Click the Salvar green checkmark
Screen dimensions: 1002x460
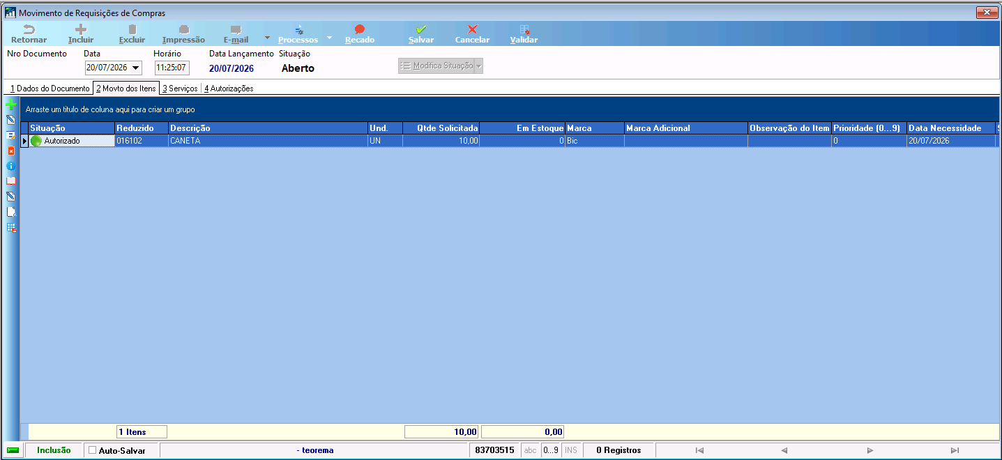[x=421, y=29]
